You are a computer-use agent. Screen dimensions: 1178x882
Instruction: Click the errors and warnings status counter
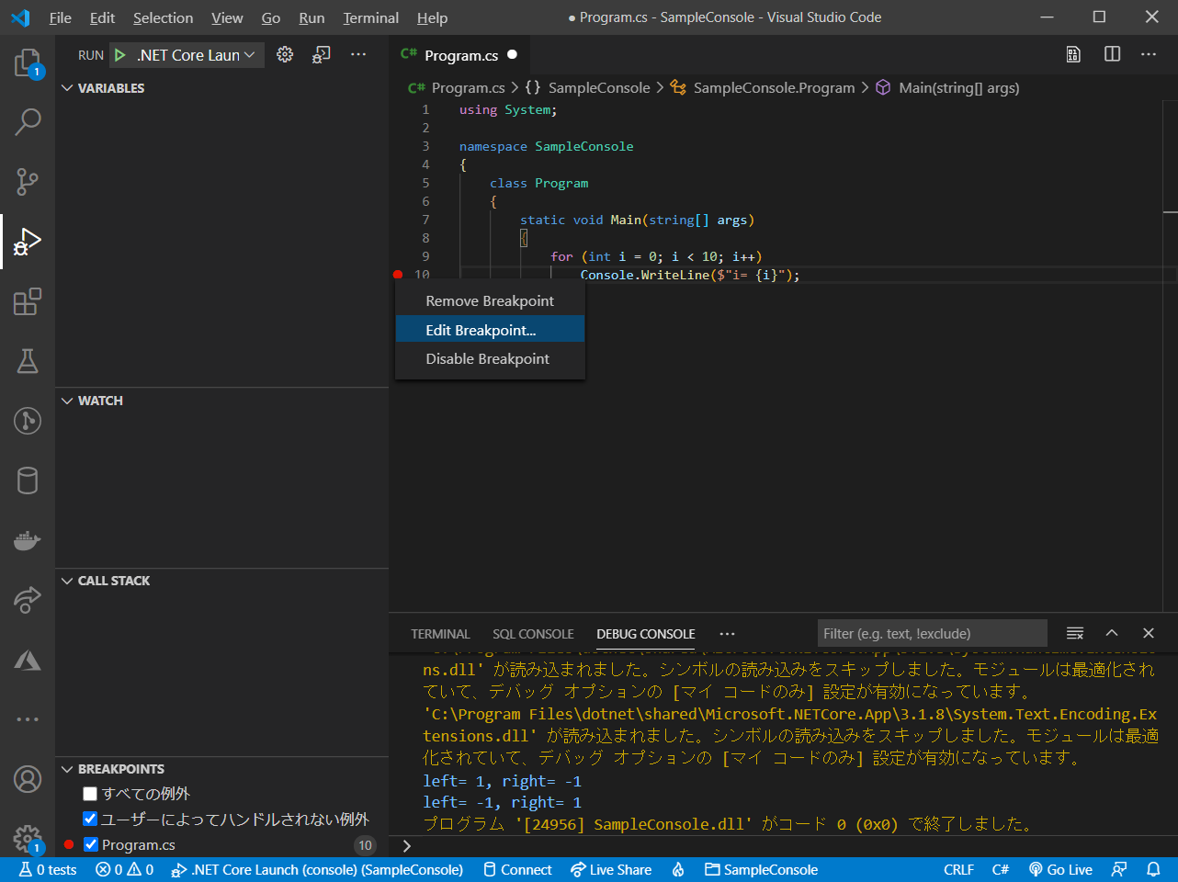point(124,869)
